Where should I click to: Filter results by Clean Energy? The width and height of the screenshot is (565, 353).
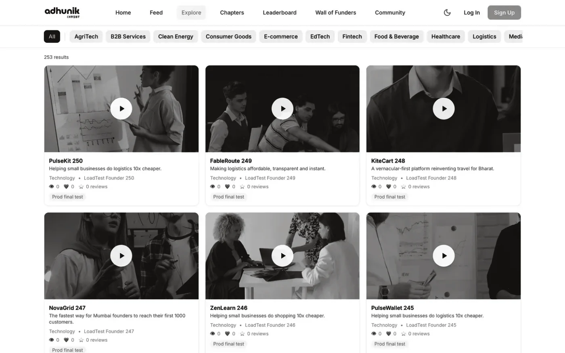pyautogui.click(x=176, y=36)
